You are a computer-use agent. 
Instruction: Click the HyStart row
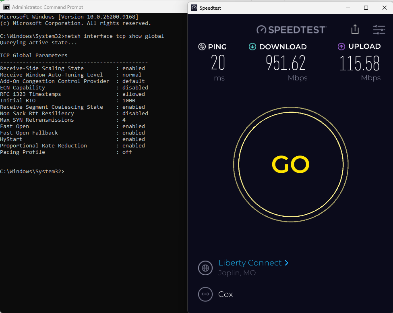point(72,139)
